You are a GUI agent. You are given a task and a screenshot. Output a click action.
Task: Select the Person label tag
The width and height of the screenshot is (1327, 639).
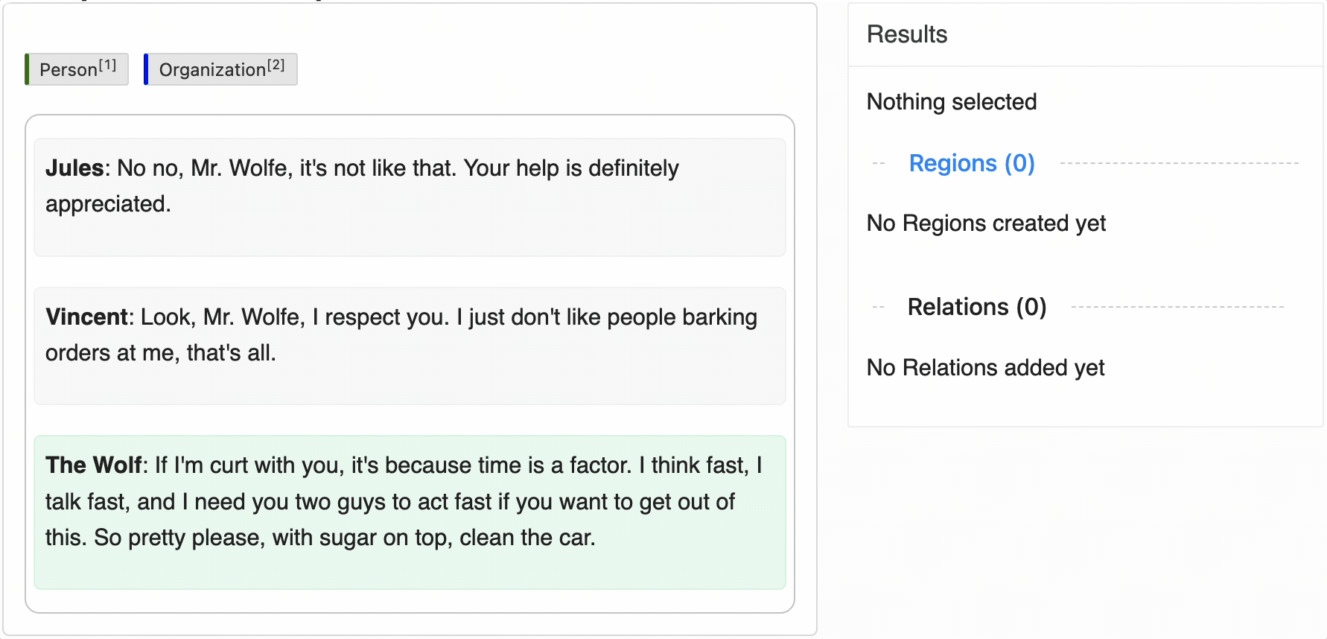[77, 69]
